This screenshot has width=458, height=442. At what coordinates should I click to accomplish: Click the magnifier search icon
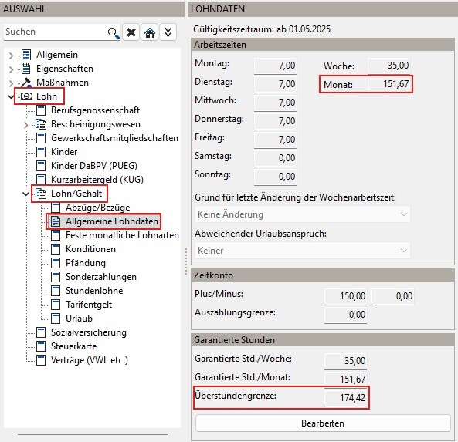(114, 32)
